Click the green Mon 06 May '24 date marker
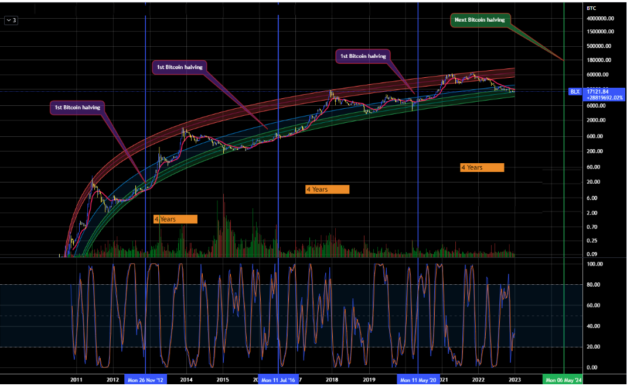This screenshot has width=627, height=386. coord(563,380)
